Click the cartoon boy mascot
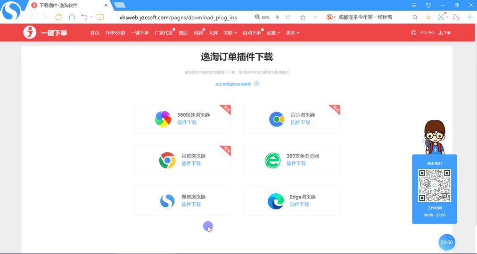Viewport: 477px width, 254px height. point(434,137)
